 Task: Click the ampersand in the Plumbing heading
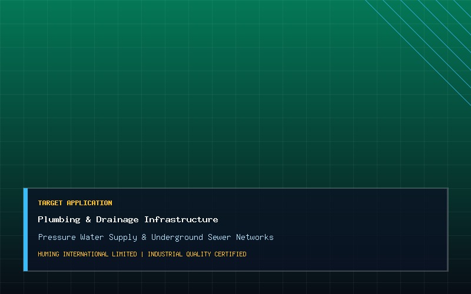[88, 219]
